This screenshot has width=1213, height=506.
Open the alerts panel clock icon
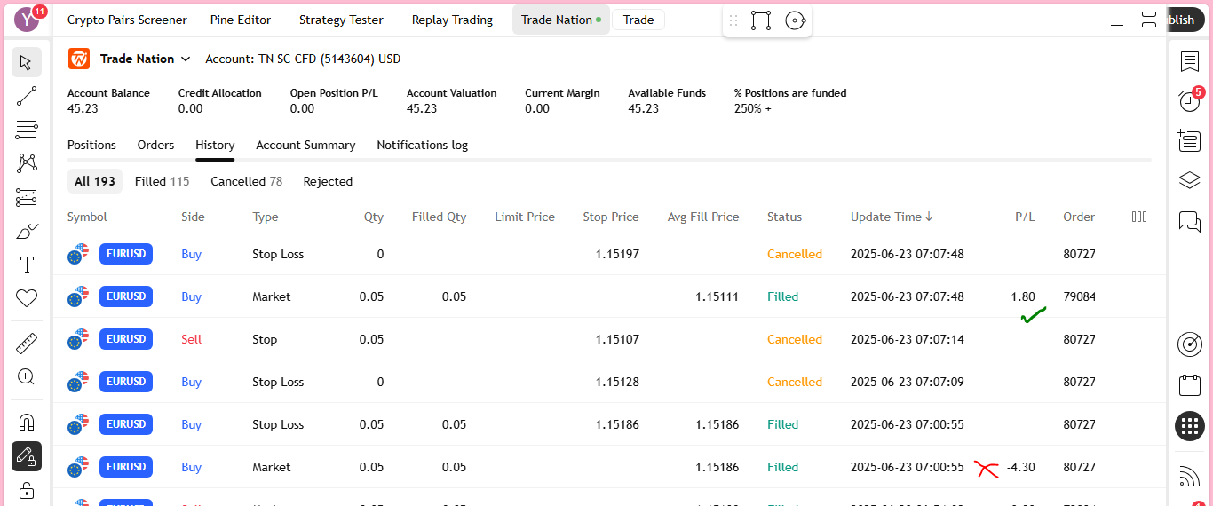pos(1189,101)
